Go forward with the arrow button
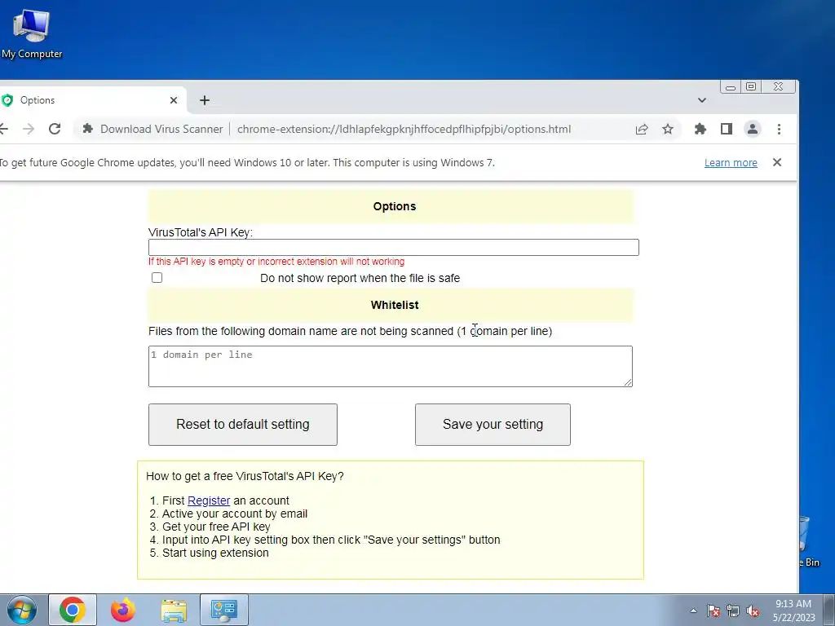Image resolution: width=835 pixels, height=626 pixels. (29, 129)
